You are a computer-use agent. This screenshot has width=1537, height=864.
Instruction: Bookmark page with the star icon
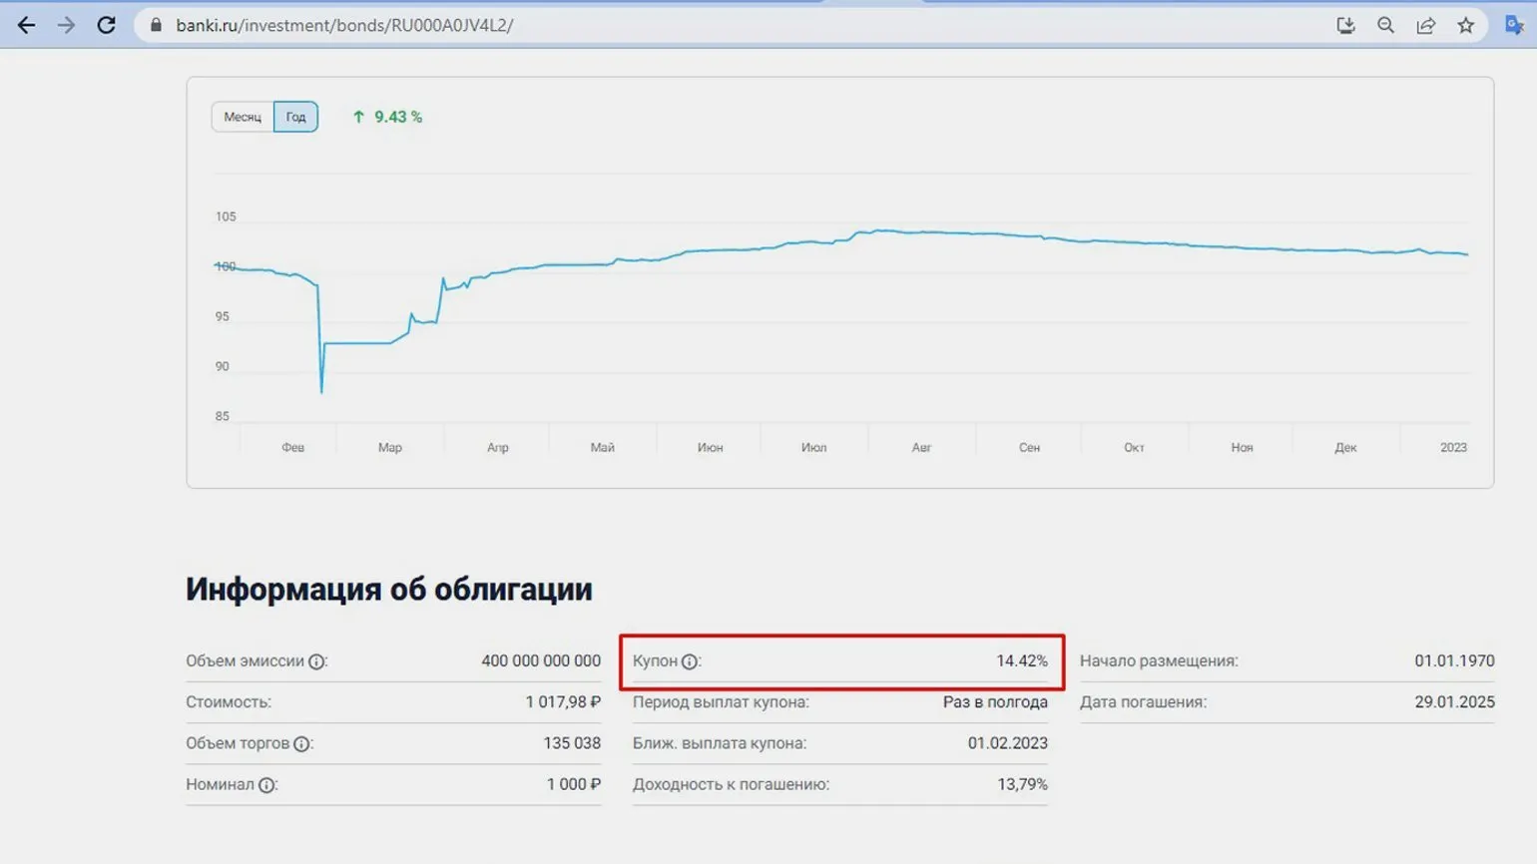click(1465, 25)
